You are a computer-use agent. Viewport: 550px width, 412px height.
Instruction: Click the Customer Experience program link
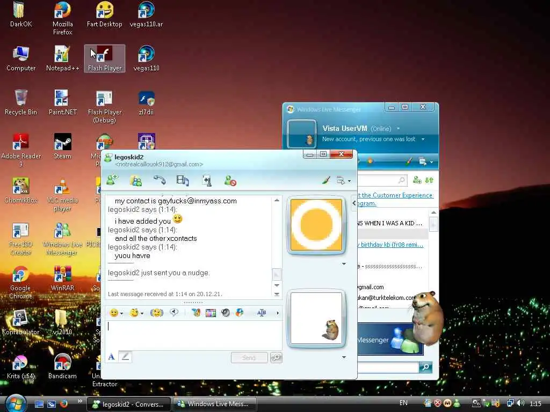[x=395, y=199]
